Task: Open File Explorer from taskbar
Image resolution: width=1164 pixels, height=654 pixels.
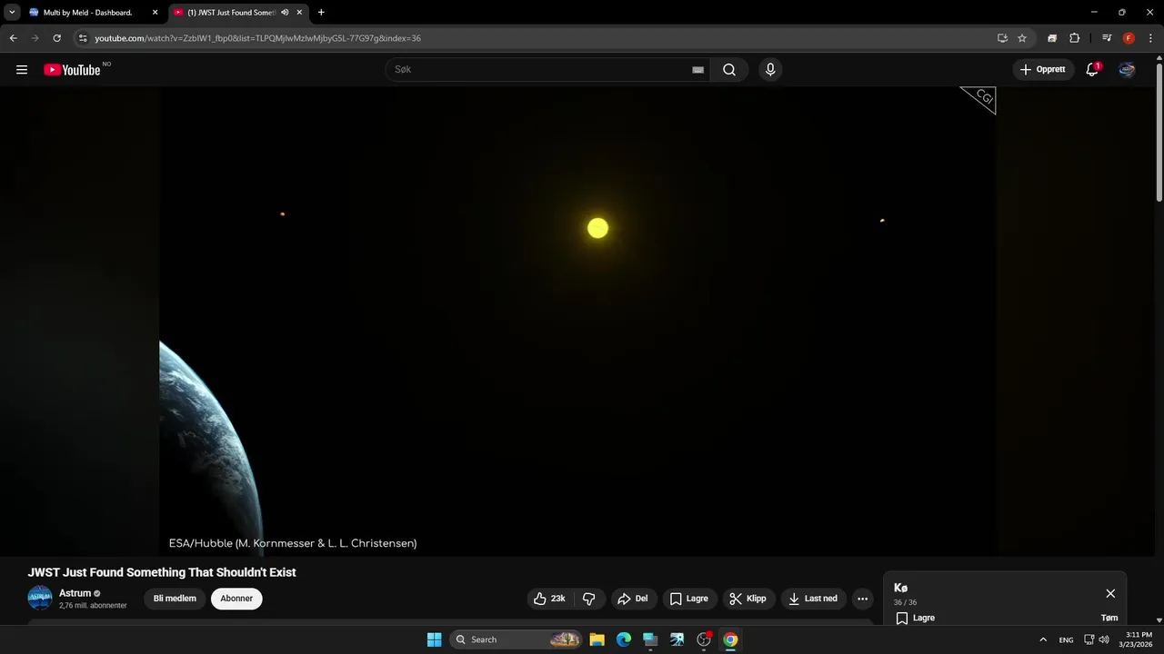Action: (x=597, y=639)
